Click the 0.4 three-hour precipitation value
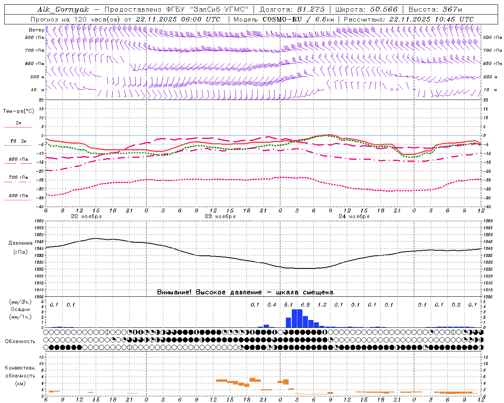Image resolution: width=504 pixels, height=403 pixels. [x=272, y=305]
